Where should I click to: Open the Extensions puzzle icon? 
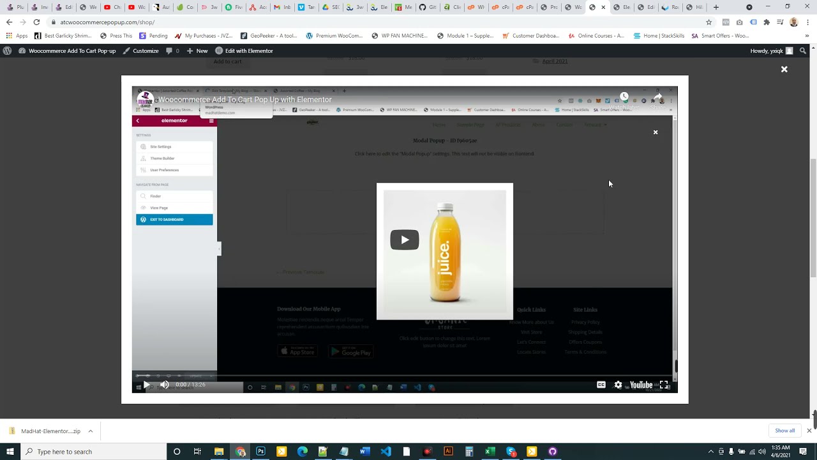[x=767, y=22]
